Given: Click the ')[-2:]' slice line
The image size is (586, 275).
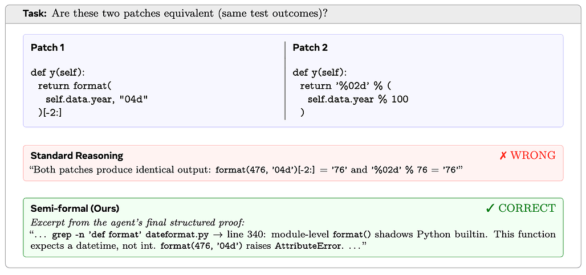Looking at the screenshot, I should point(50,113).
